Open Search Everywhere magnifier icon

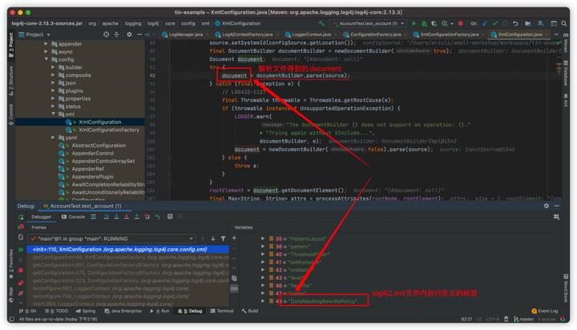[x=563, y=23]
